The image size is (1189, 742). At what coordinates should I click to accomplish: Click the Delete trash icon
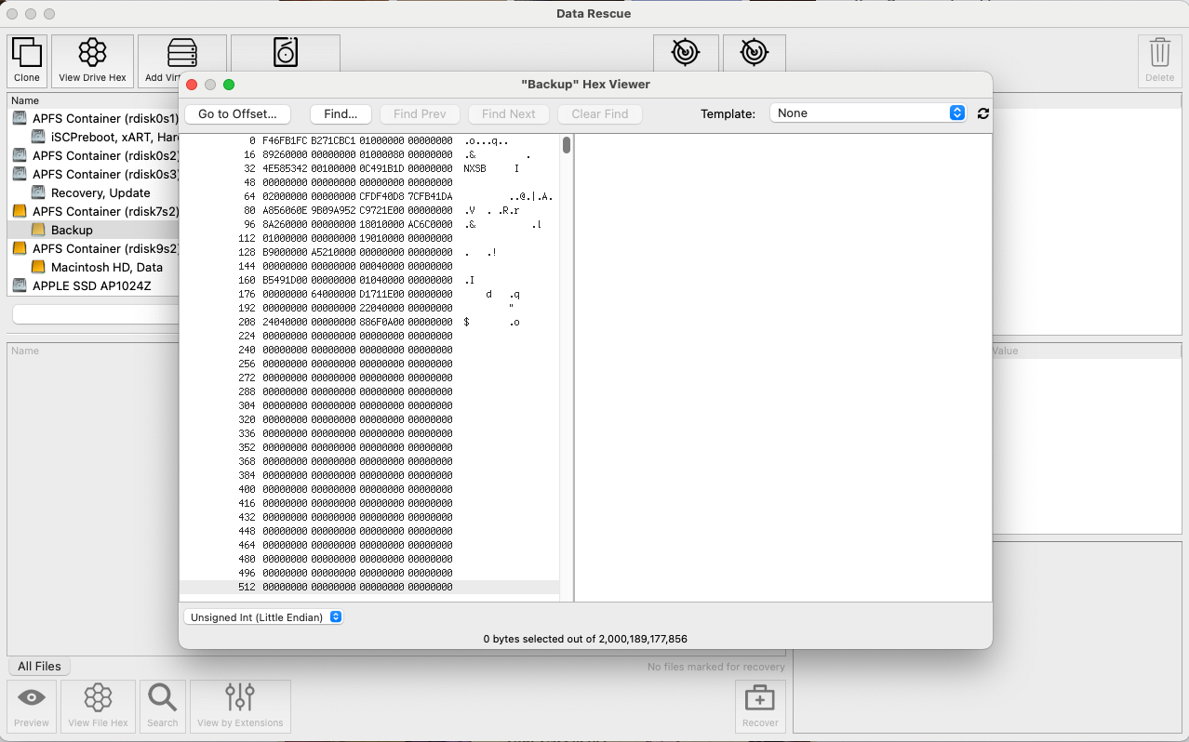pyautogui.click(x=1159, y=59)
